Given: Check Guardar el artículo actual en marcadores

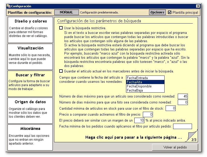Looking at the screenshot, I should [61, 71].
